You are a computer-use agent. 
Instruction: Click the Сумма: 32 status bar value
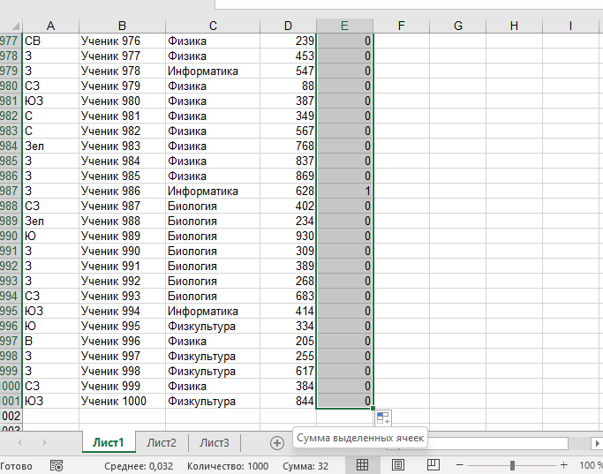[x=305, y=465]
